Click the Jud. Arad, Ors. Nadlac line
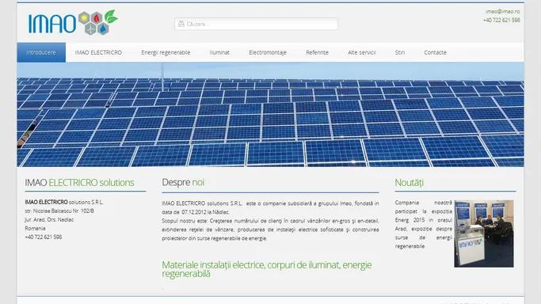Screen dimensions: 541x304 pos(49,219)
